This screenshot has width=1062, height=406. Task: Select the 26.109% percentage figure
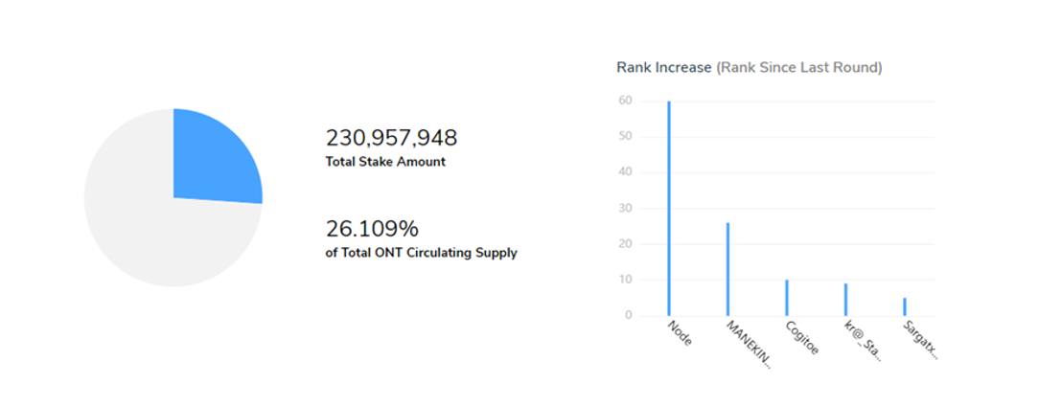click(372, 230)
